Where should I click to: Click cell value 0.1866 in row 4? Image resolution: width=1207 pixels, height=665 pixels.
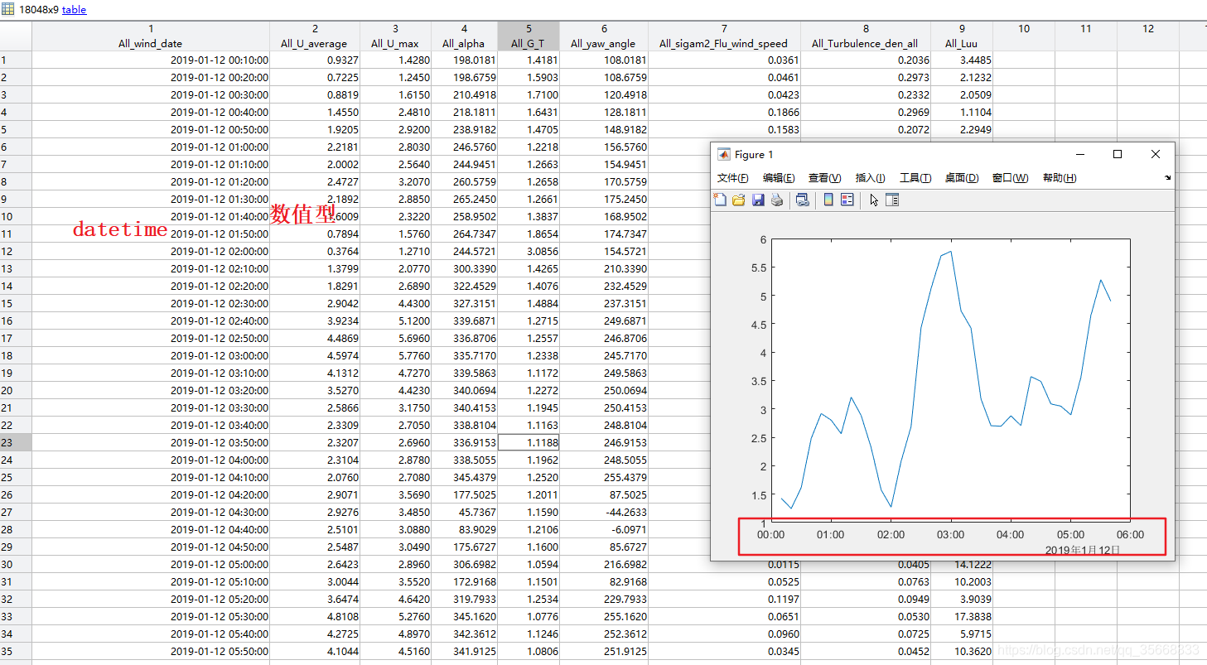[x=724, y=112]
